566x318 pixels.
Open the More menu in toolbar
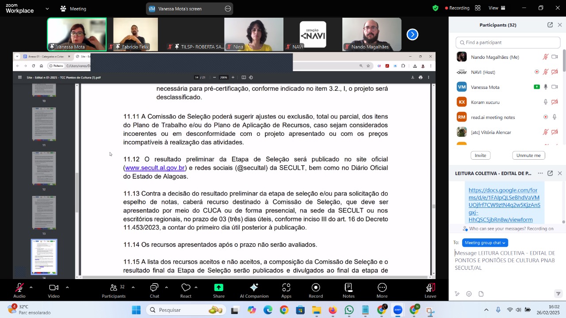[x=382, y=291]
